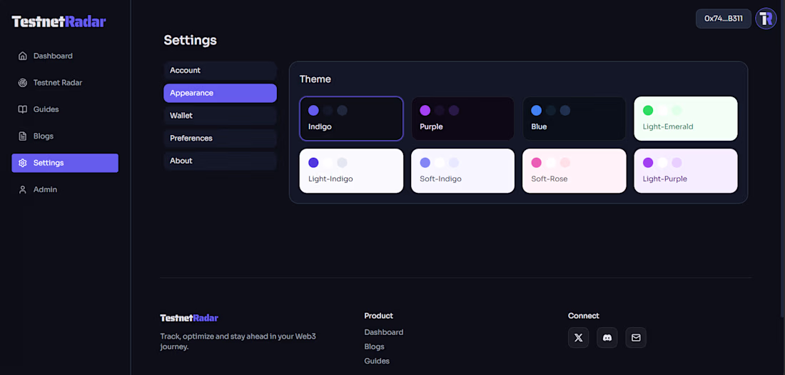Image resolution: width=785 pixels, height=375 pixels.
Task: Click the email envelope icon
Action: (636, 337)
